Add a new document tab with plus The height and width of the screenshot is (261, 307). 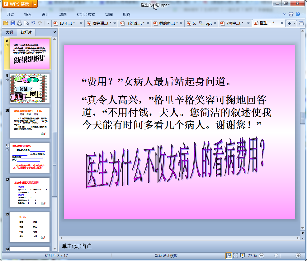[289, 23]
